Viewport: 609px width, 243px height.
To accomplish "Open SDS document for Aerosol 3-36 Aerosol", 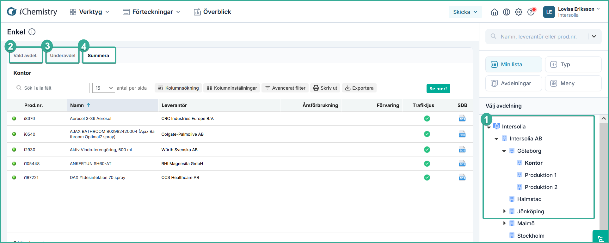I will 462,118.
